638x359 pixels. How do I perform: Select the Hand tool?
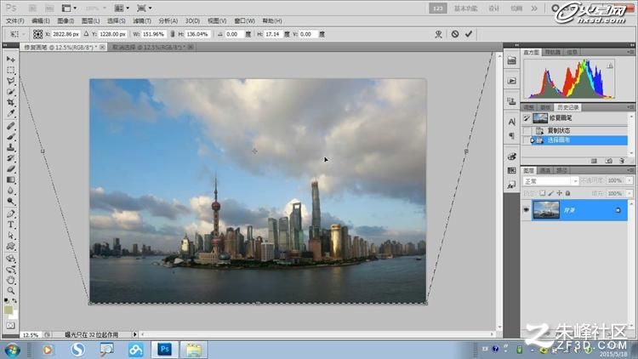[10, 280]
